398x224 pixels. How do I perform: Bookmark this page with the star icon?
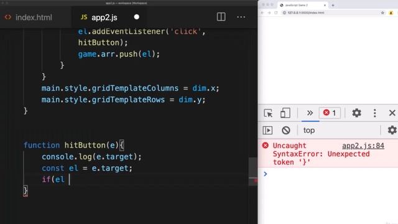382,12
